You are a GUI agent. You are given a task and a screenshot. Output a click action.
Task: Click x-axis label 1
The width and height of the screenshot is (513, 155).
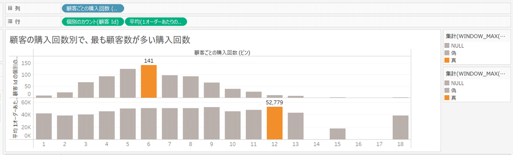click(x=44, y=144)
